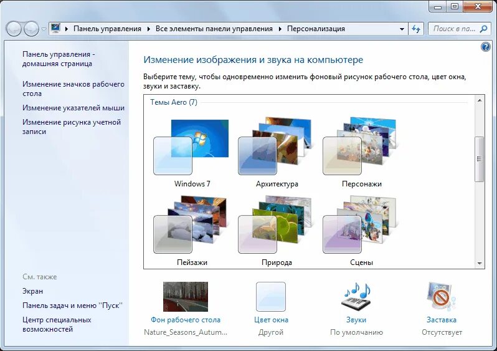
Task: Open recent pages dropdown arrow
Action: [44, 29]
